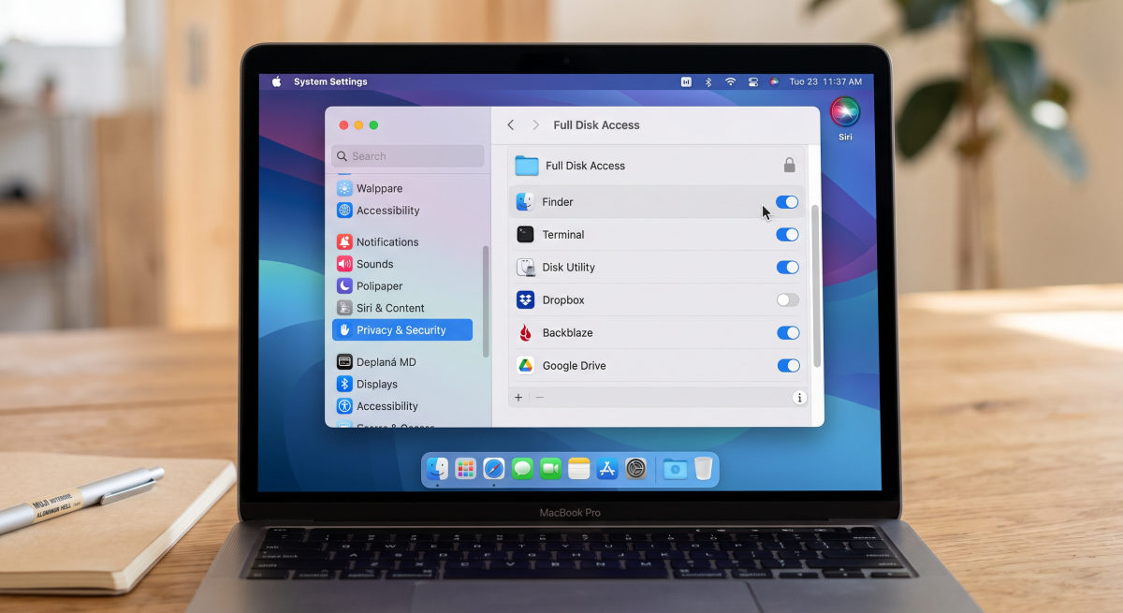The height and width of the screenshot is (613, 1123).
Task: Click System Settings icon in Dock
Action: coord(636,469)
